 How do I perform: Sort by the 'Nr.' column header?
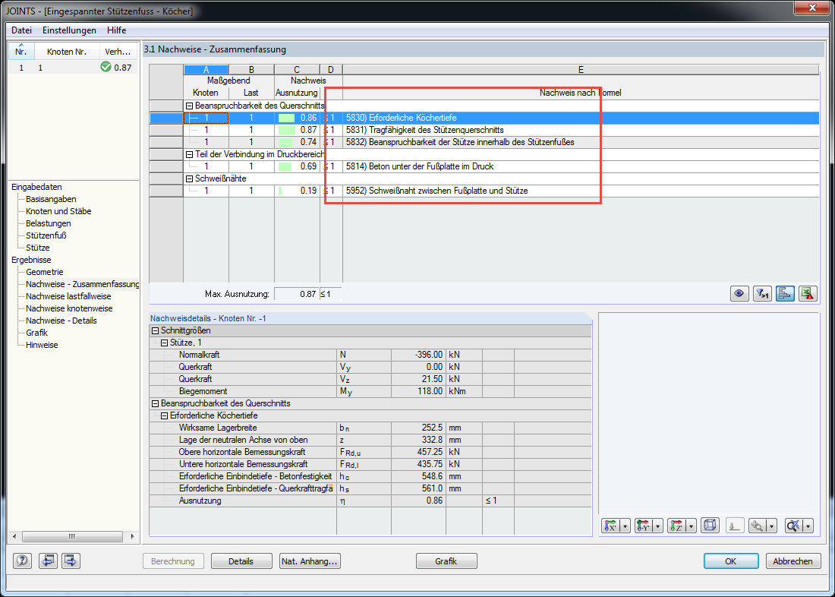[x=21, y=52]
